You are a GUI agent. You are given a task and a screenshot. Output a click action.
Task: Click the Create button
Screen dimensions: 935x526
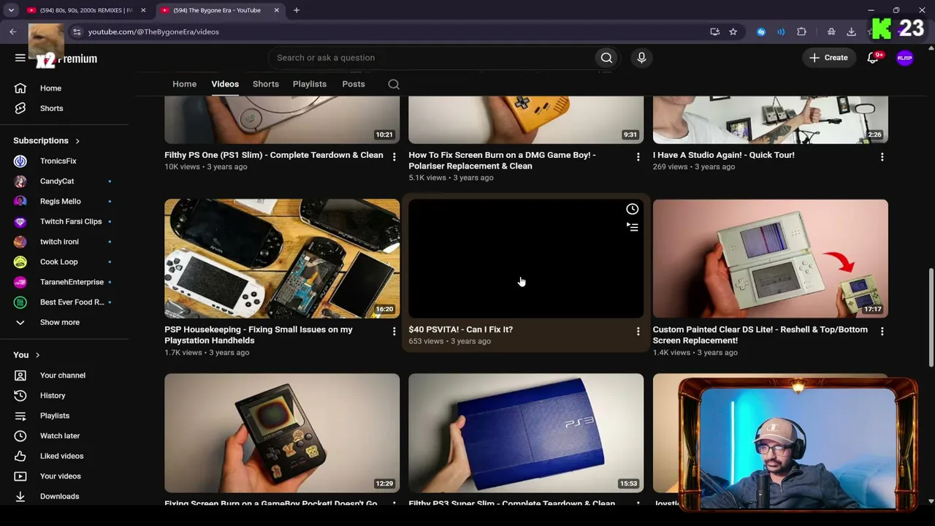tap(828, 58)
